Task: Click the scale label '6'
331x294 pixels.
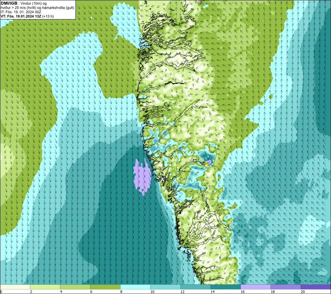Action: 91,292
